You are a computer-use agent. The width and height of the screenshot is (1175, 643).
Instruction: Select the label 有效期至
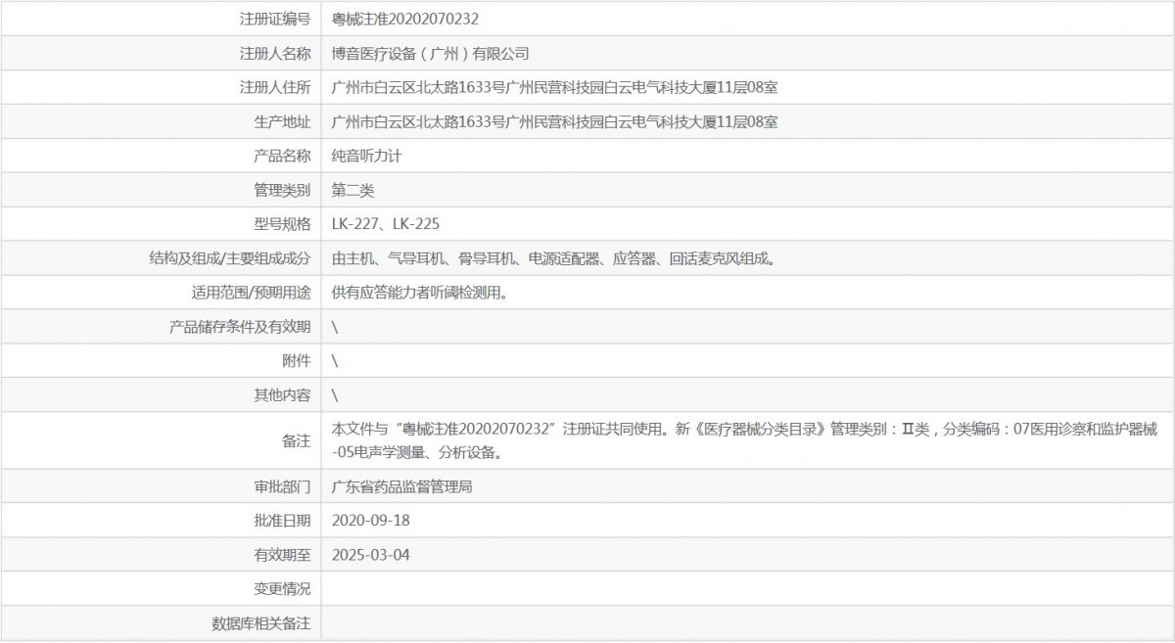coord(282,555)
